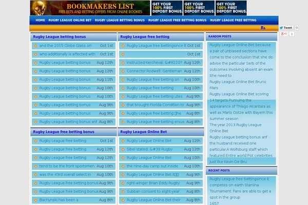Open post 'Rugby League Online Bet it' dated Aug 9th
The image size is (308, 205).
point(152,175)
